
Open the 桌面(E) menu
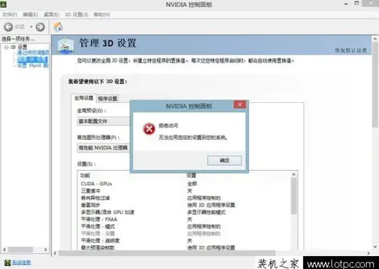pos(52,15)
